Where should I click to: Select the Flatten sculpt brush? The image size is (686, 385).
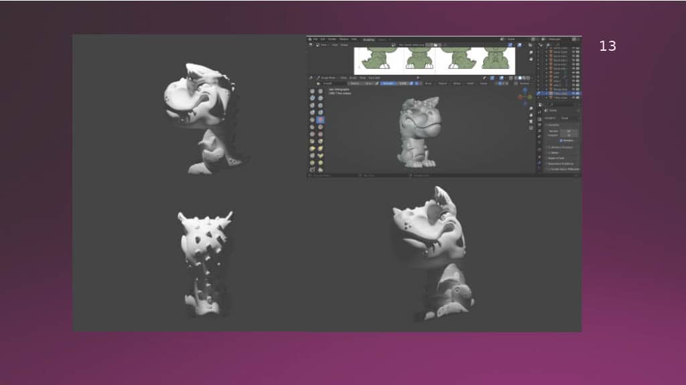tap(312, 127)
